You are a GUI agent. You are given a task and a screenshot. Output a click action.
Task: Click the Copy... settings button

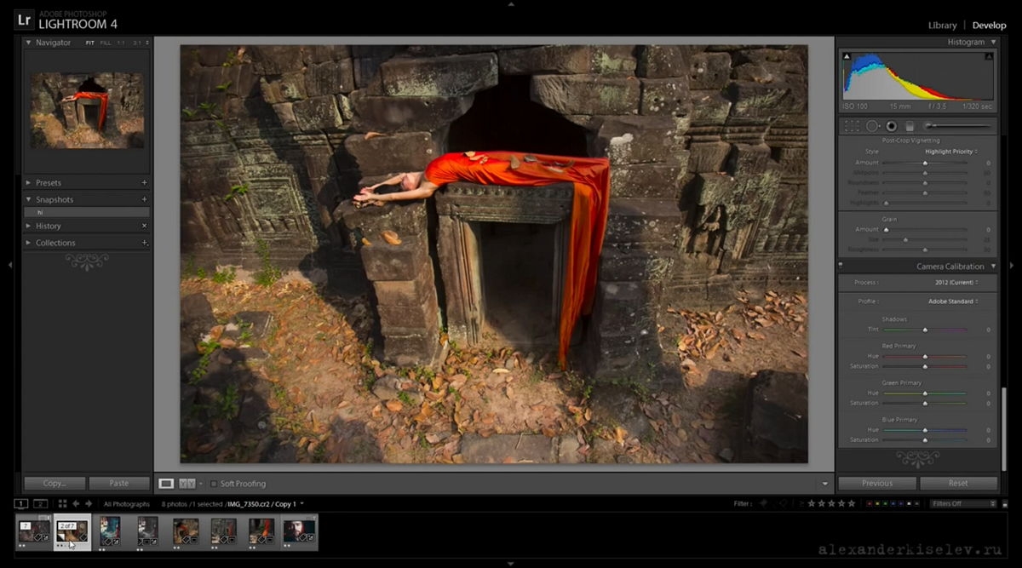click(54, 483)
